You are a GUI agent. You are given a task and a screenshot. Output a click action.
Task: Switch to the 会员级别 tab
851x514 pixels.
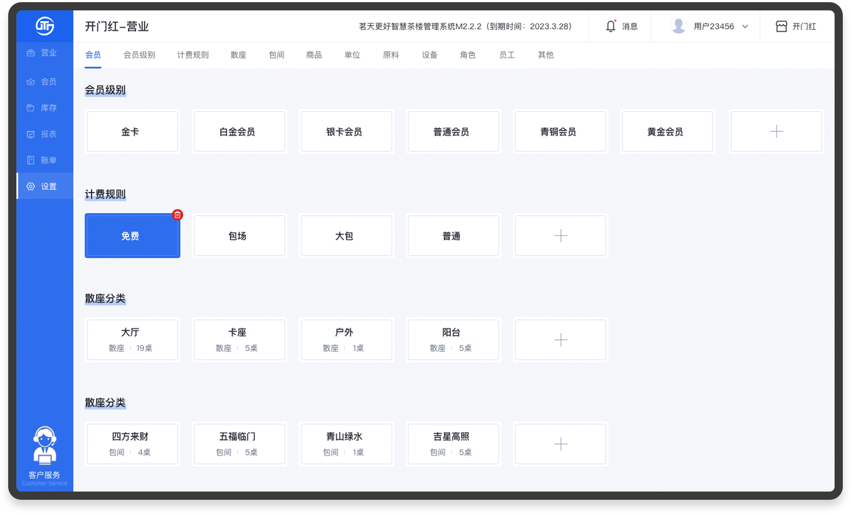139,55
